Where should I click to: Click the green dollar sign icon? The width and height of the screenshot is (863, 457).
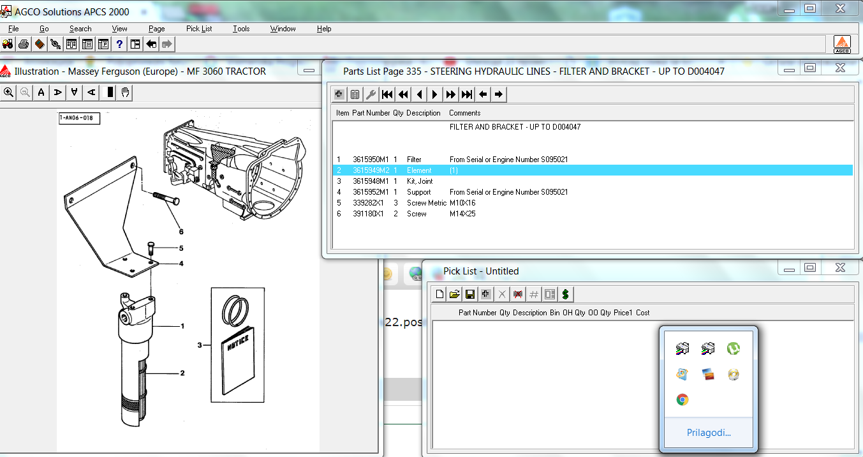tap(565, 294)
